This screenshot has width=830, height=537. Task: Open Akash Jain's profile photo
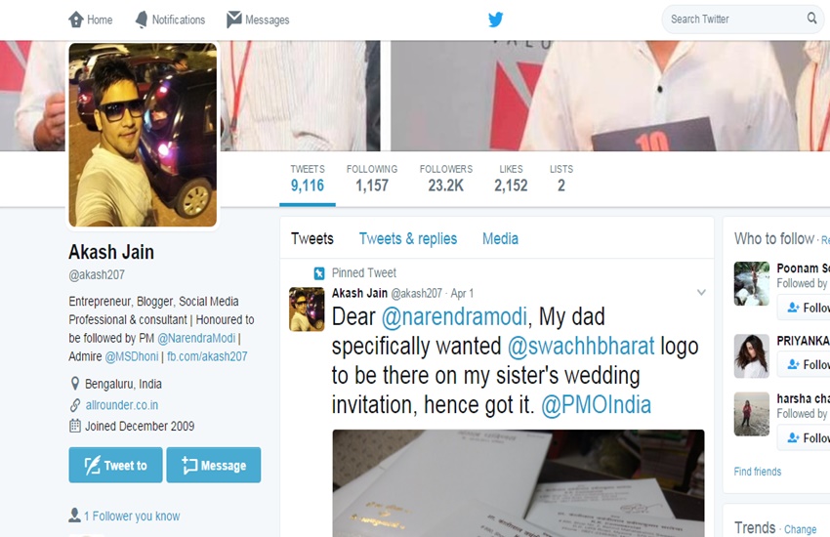click(x=143, y=135)
